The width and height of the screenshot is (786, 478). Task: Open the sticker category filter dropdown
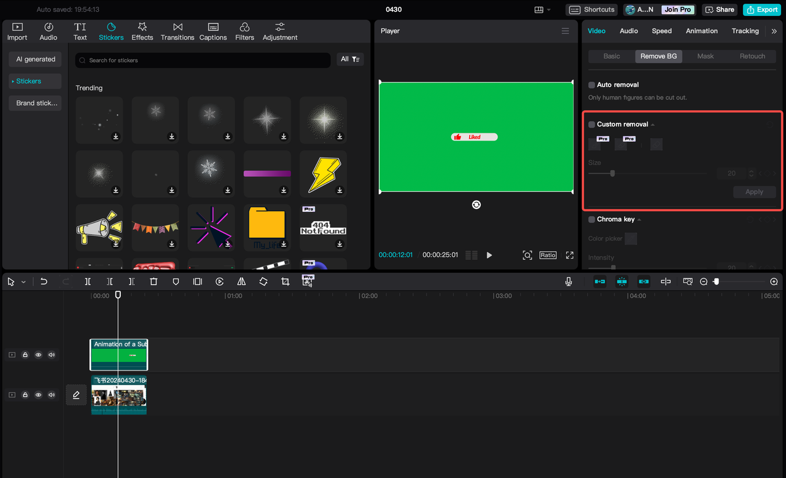click(349, 59)
